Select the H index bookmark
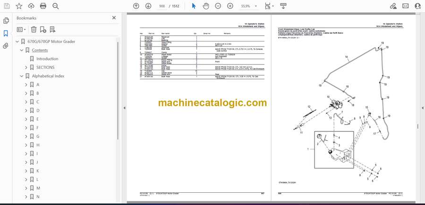This screenshot has height=205, width=425. coord(38,145)
